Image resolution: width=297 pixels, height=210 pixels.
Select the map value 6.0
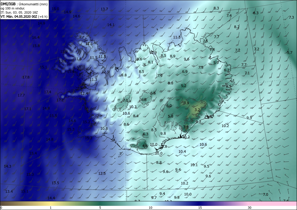click(169, 106)
